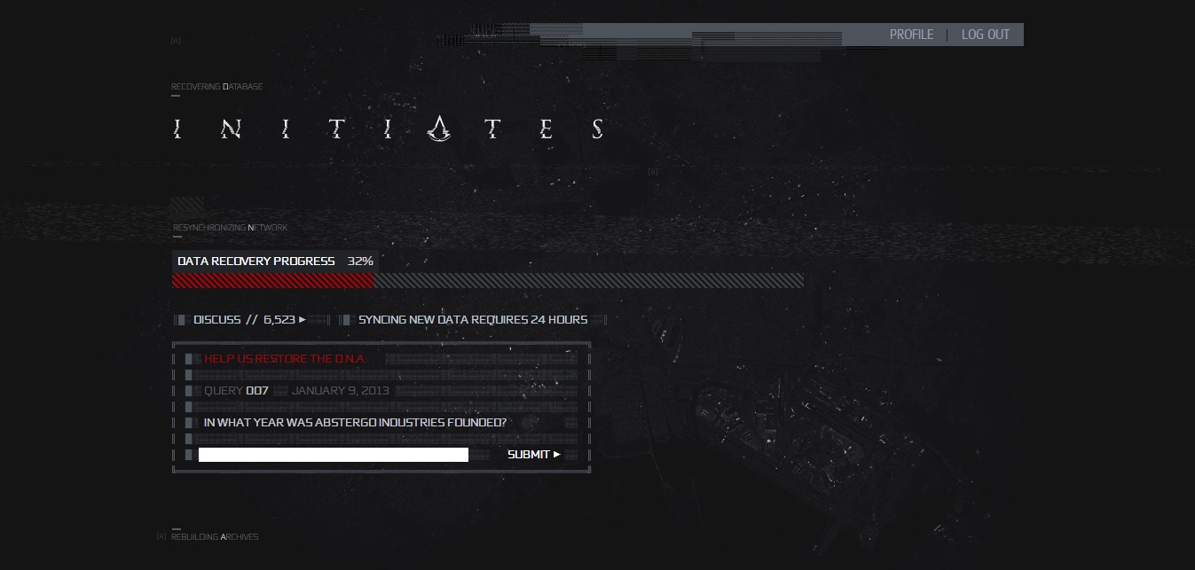Open the Profile page
The height and width of the screenshot is (570, 1195).
click(912, 35)
